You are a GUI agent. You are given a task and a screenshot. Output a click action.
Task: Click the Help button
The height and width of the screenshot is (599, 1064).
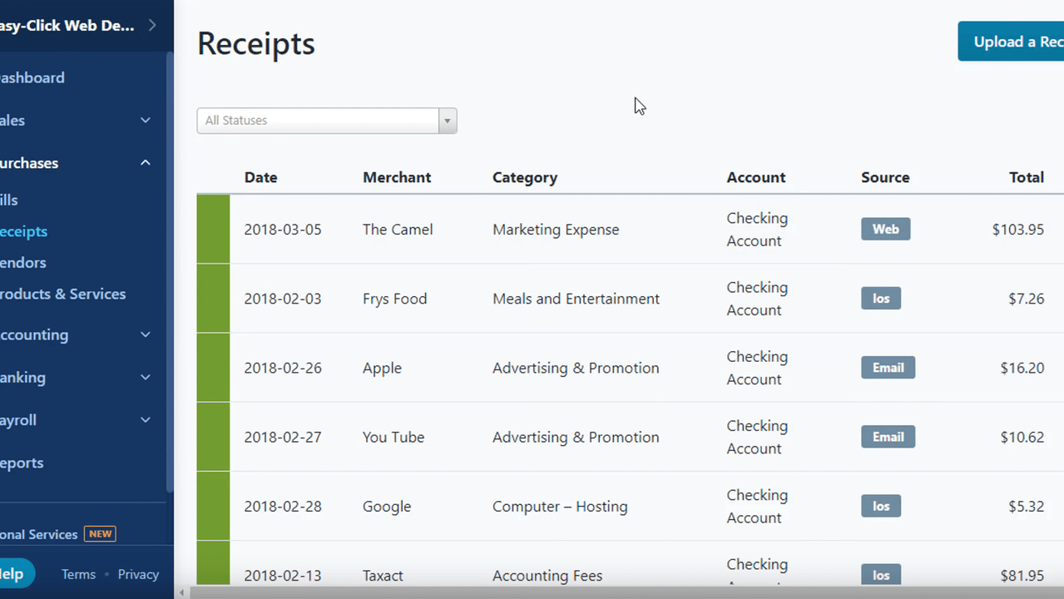click(12, 574)
